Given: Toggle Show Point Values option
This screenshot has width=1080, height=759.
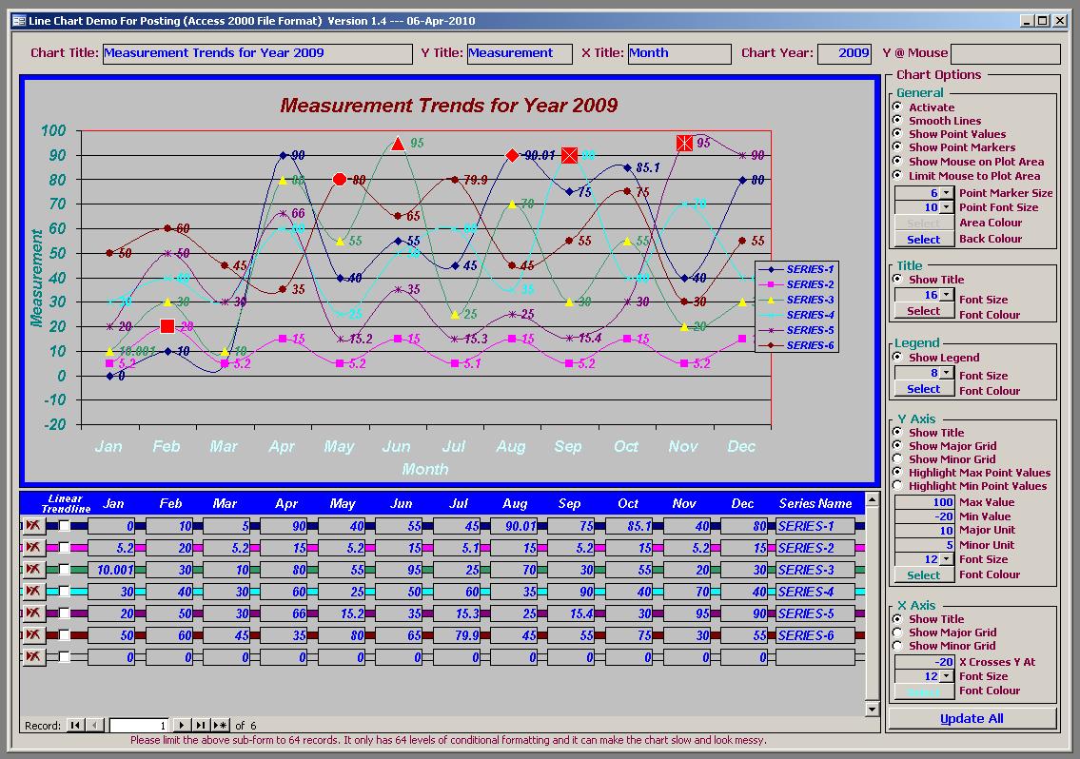Looking at the screenshot, I should click(x=897, y=133).
